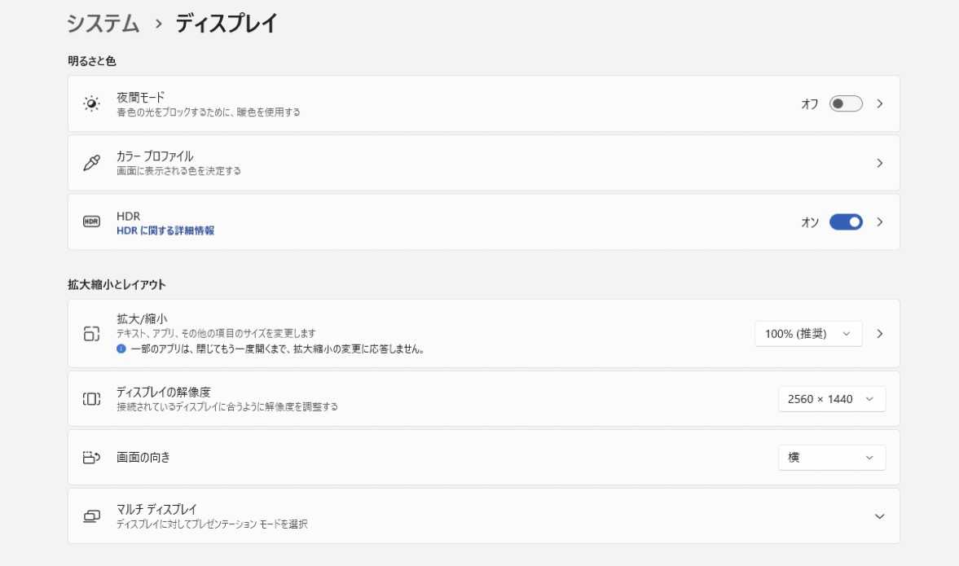Image resolution: width=959 pixels, height=566 pixels.
Task: Turn off the HDR toggle switch
Action: tap(846, 222)
